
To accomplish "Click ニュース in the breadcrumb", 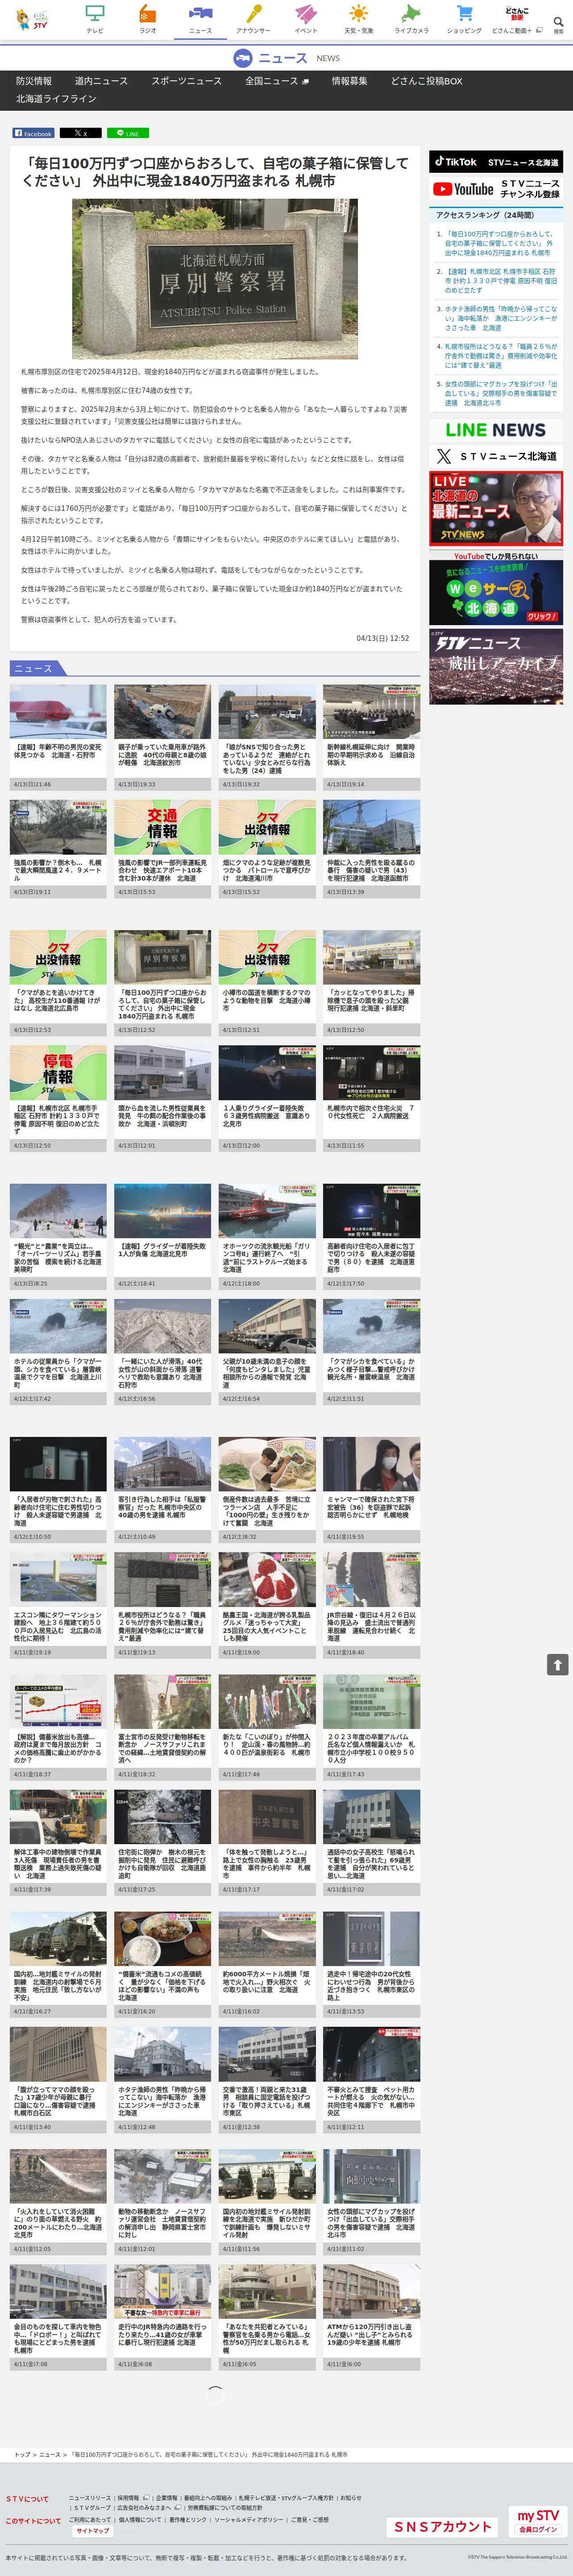I will click(49, 2455).
